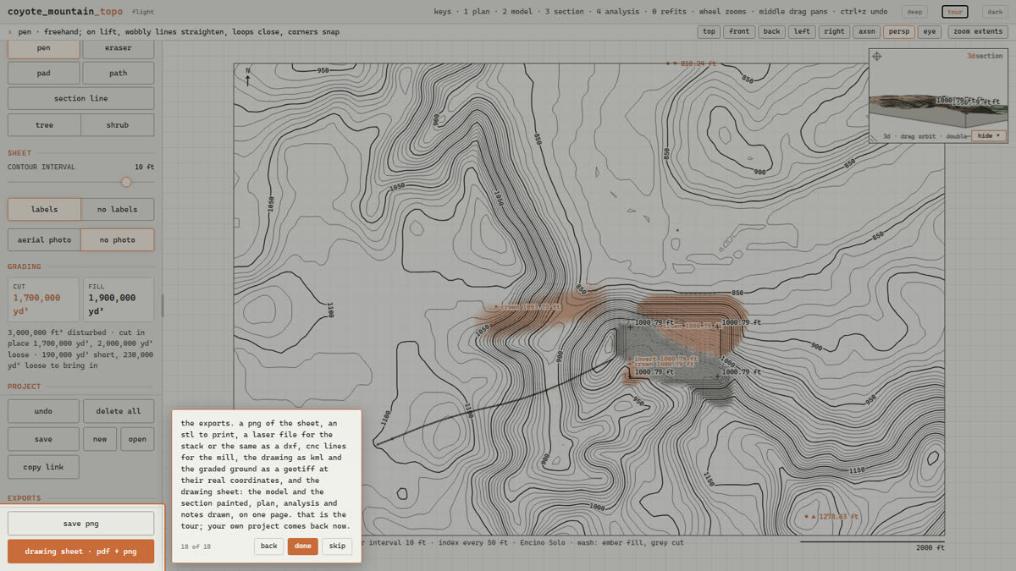Turn on contour labels
Viewport: 1016px width, 571px height.
(44, 209)
